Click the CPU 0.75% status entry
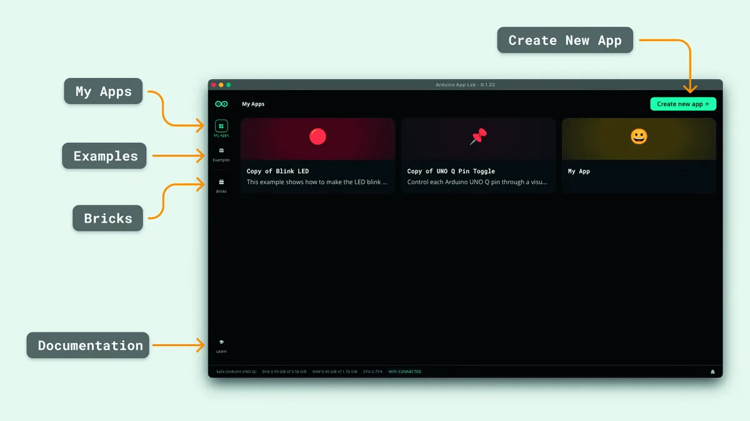This screenshot has width=750, height=421. (x=372, y=372)
